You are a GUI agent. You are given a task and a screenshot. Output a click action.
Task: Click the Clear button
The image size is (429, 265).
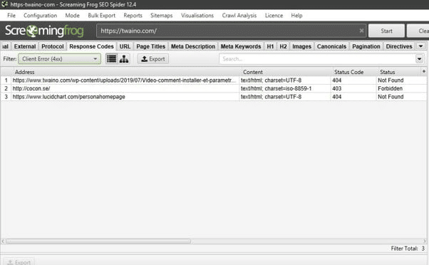418,31
